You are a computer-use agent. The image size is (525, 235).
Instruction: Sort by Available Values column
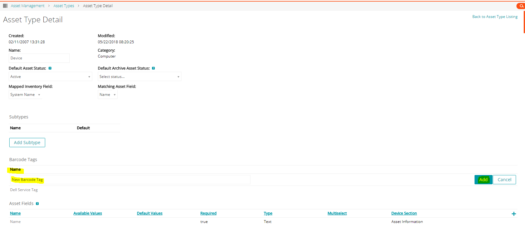(x=88, y=213)
